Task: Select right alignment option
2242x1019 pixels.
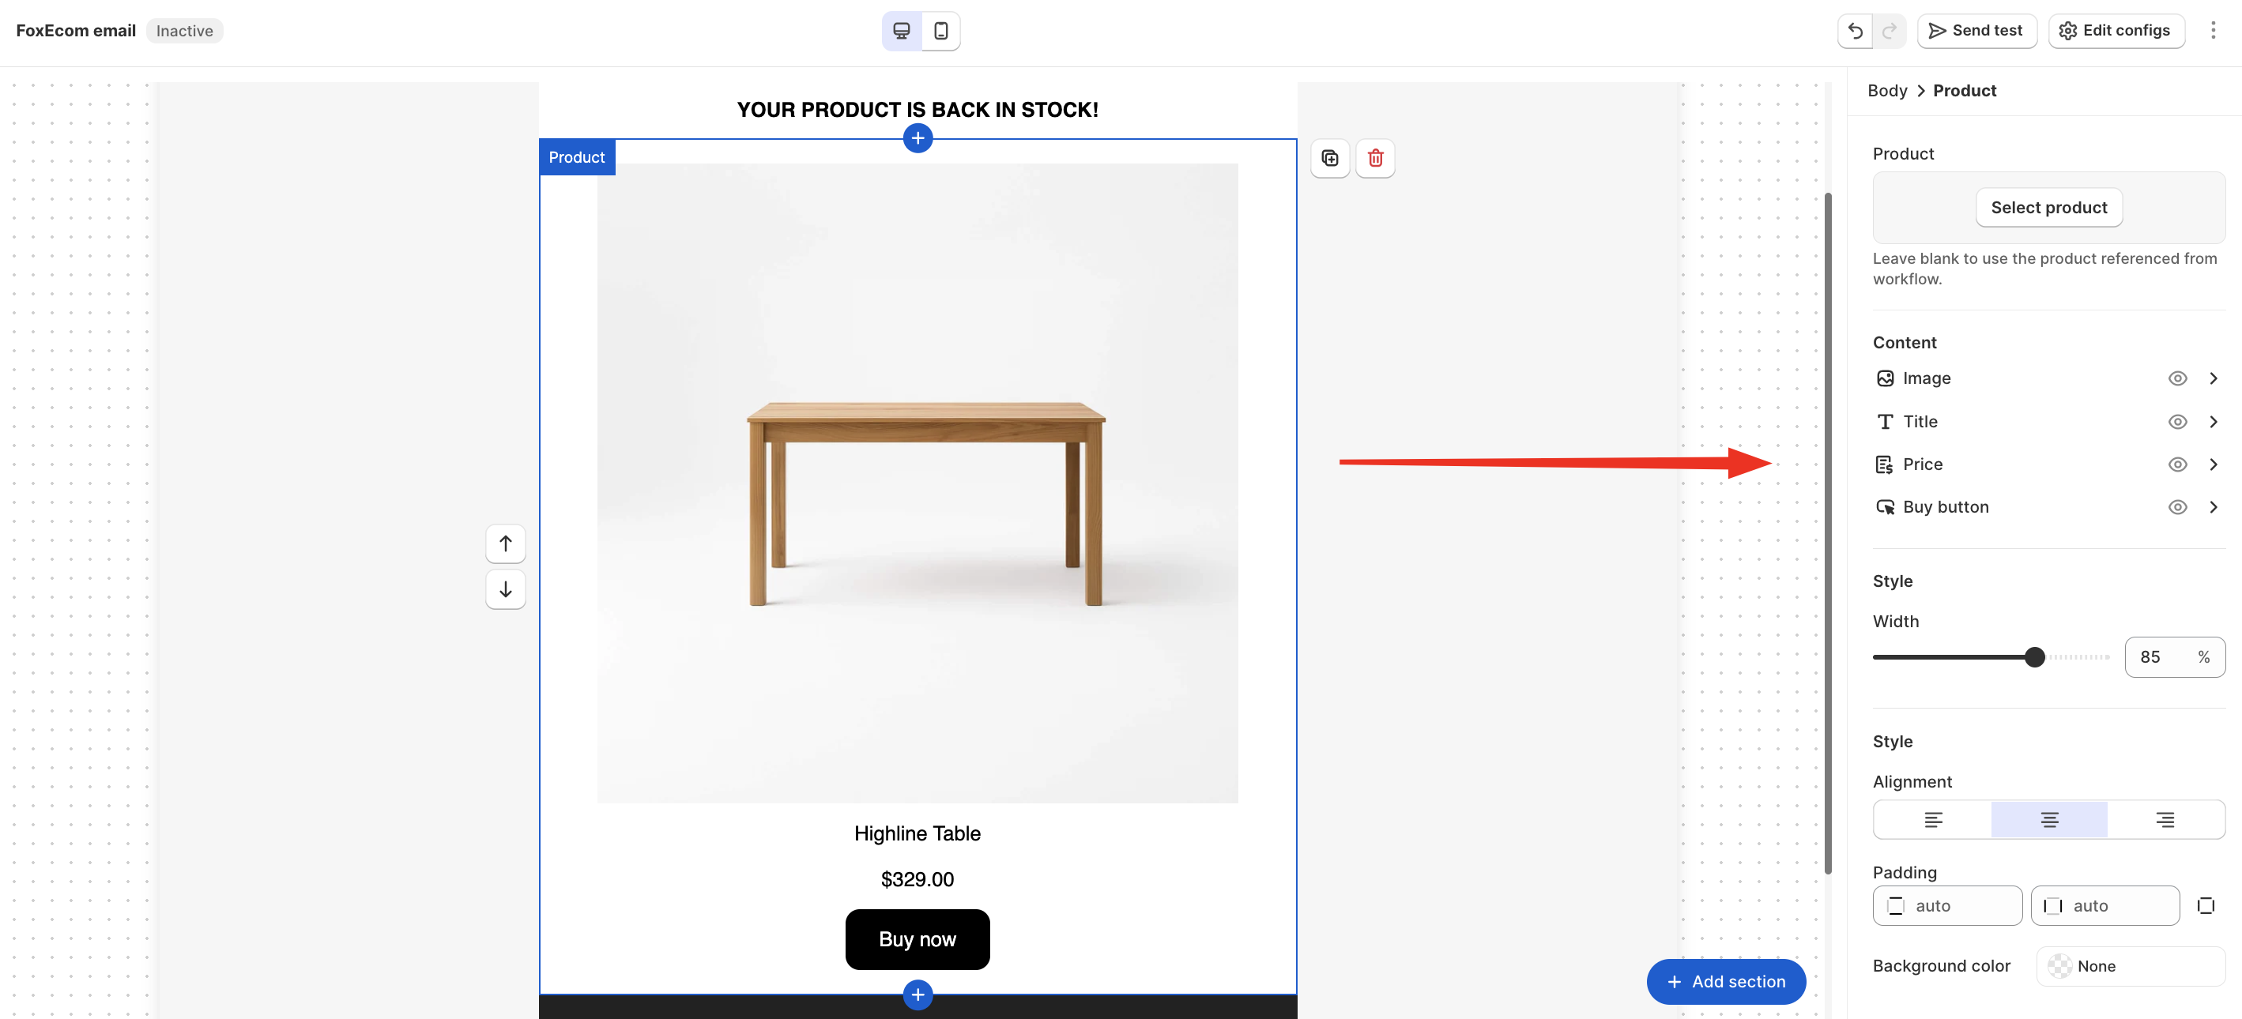Action: pos(2165,820)
